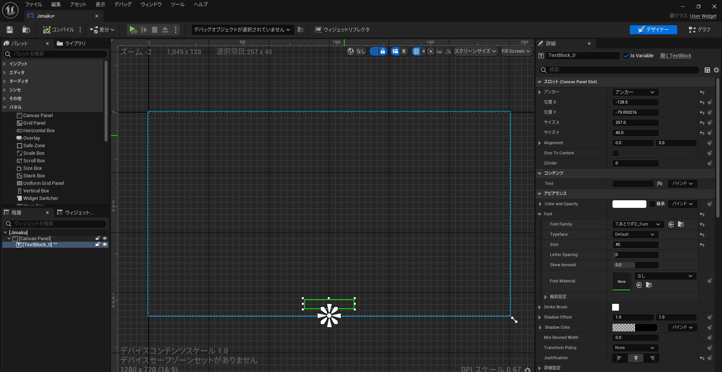Image resolution: width=722 pixels, height=372 pixels.
Task: Reset 位置 X to default
Action: (x=702, y=102)
